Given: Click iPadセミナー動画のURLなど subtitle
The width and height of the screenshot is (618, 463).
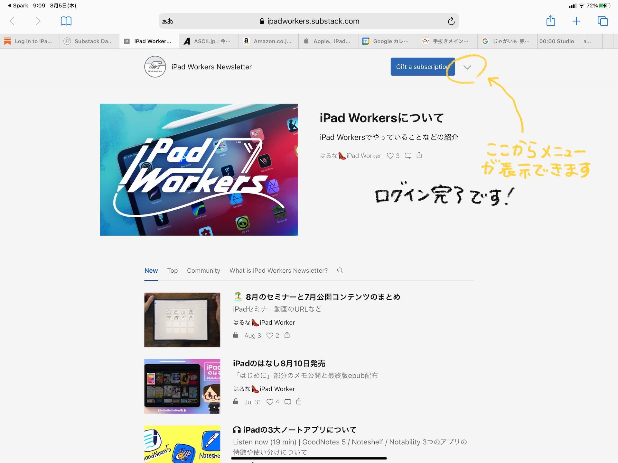Looking at the screenshot, I should click(277, 309).
